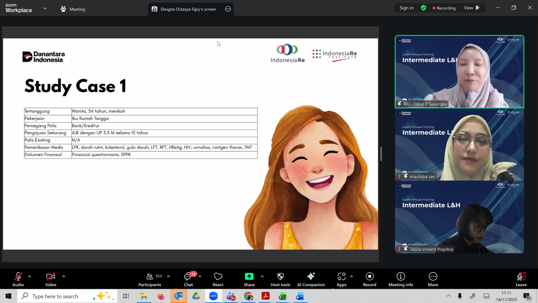Open the Zoom Workplace dropdown chevron

(x=45, y=8)
